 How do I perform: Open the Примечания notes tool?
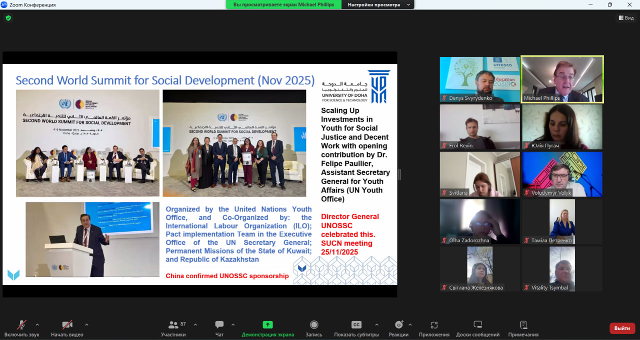point(523,328)
